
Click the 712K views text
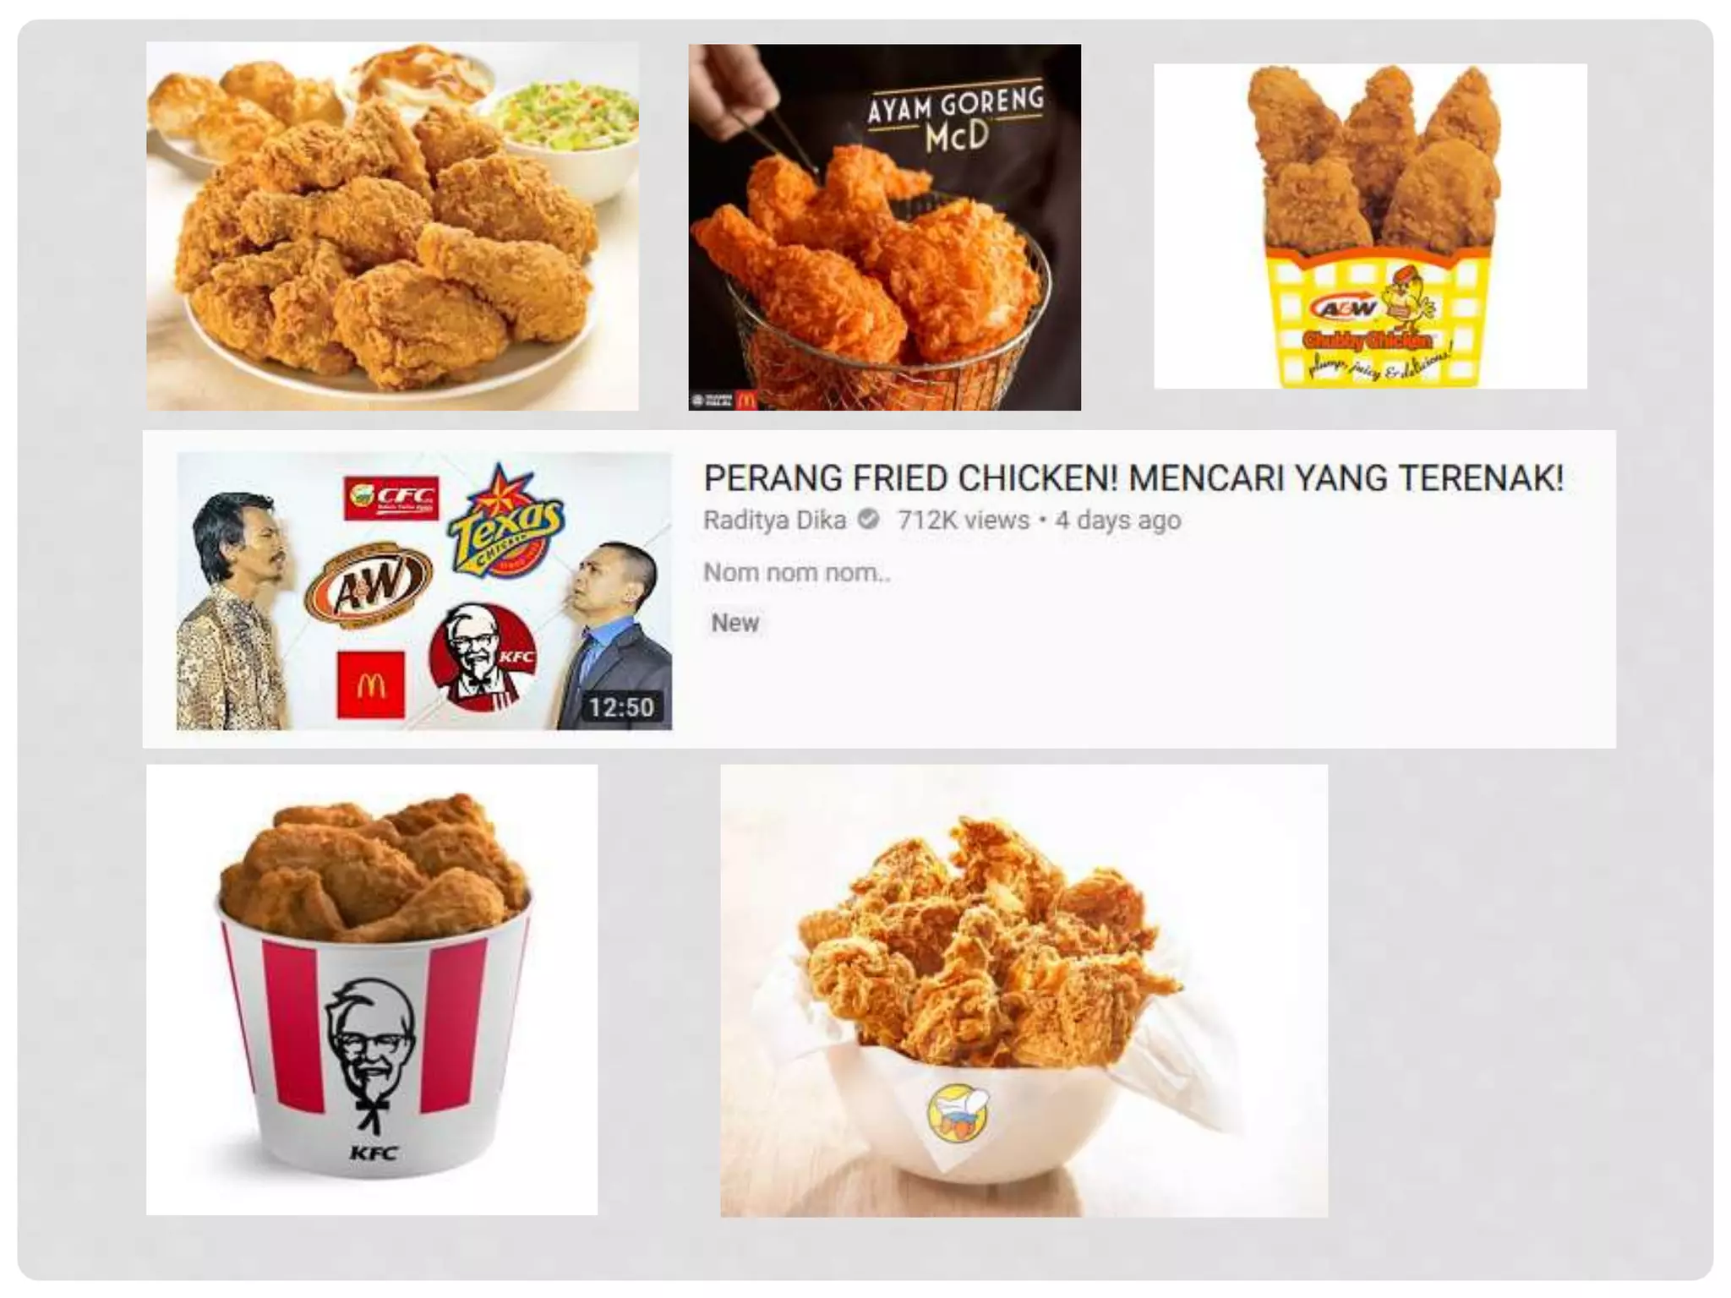[964, 520]
